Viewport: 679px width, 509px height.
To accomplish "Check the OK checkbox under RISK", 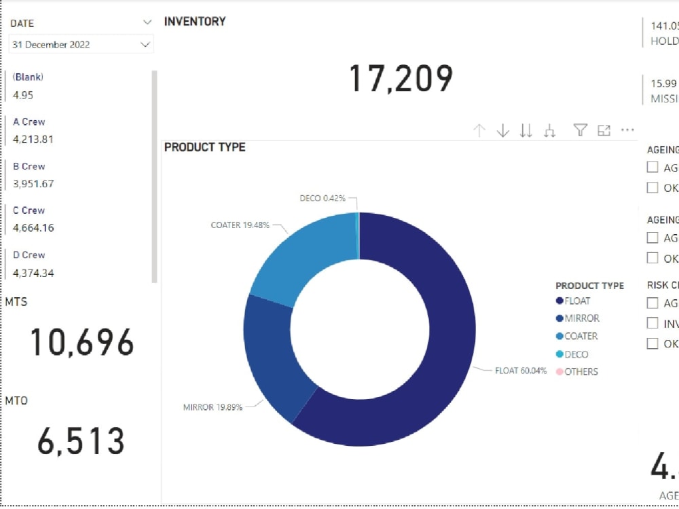I will tap(653, 343).
